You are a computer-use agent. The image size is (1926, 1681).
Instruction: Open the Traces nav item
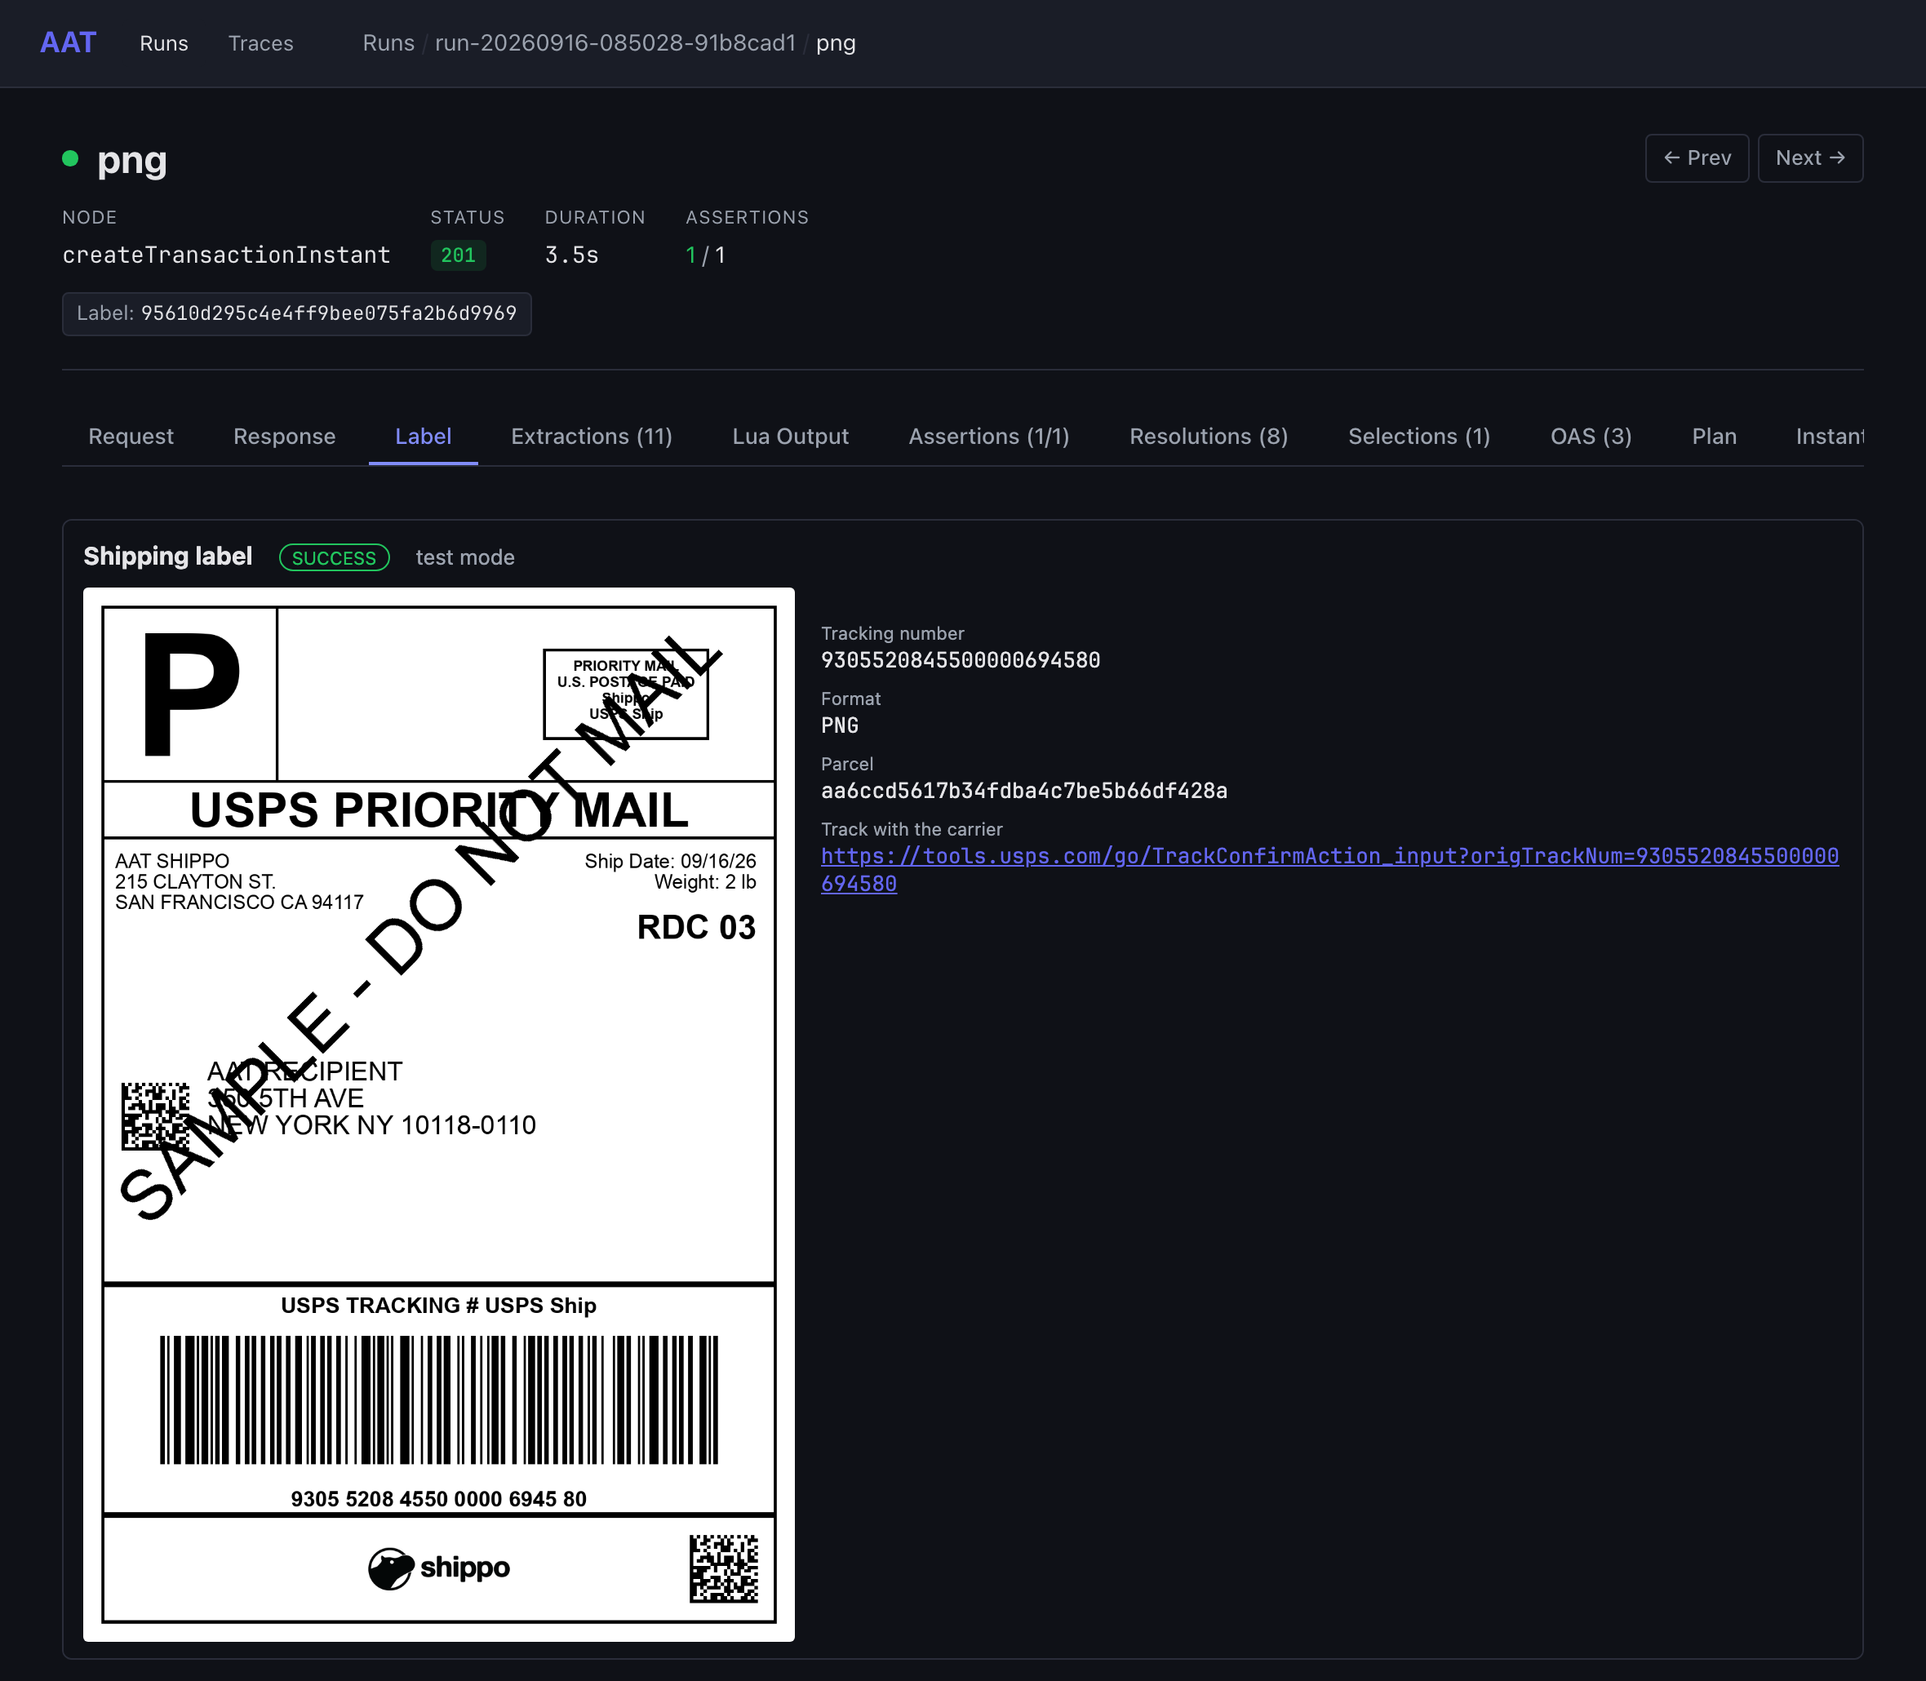[x=261, y=43]
